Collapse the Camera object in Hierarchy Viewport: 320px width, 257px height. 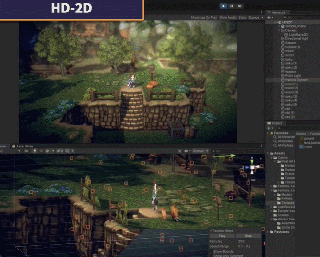click(279, 30)
